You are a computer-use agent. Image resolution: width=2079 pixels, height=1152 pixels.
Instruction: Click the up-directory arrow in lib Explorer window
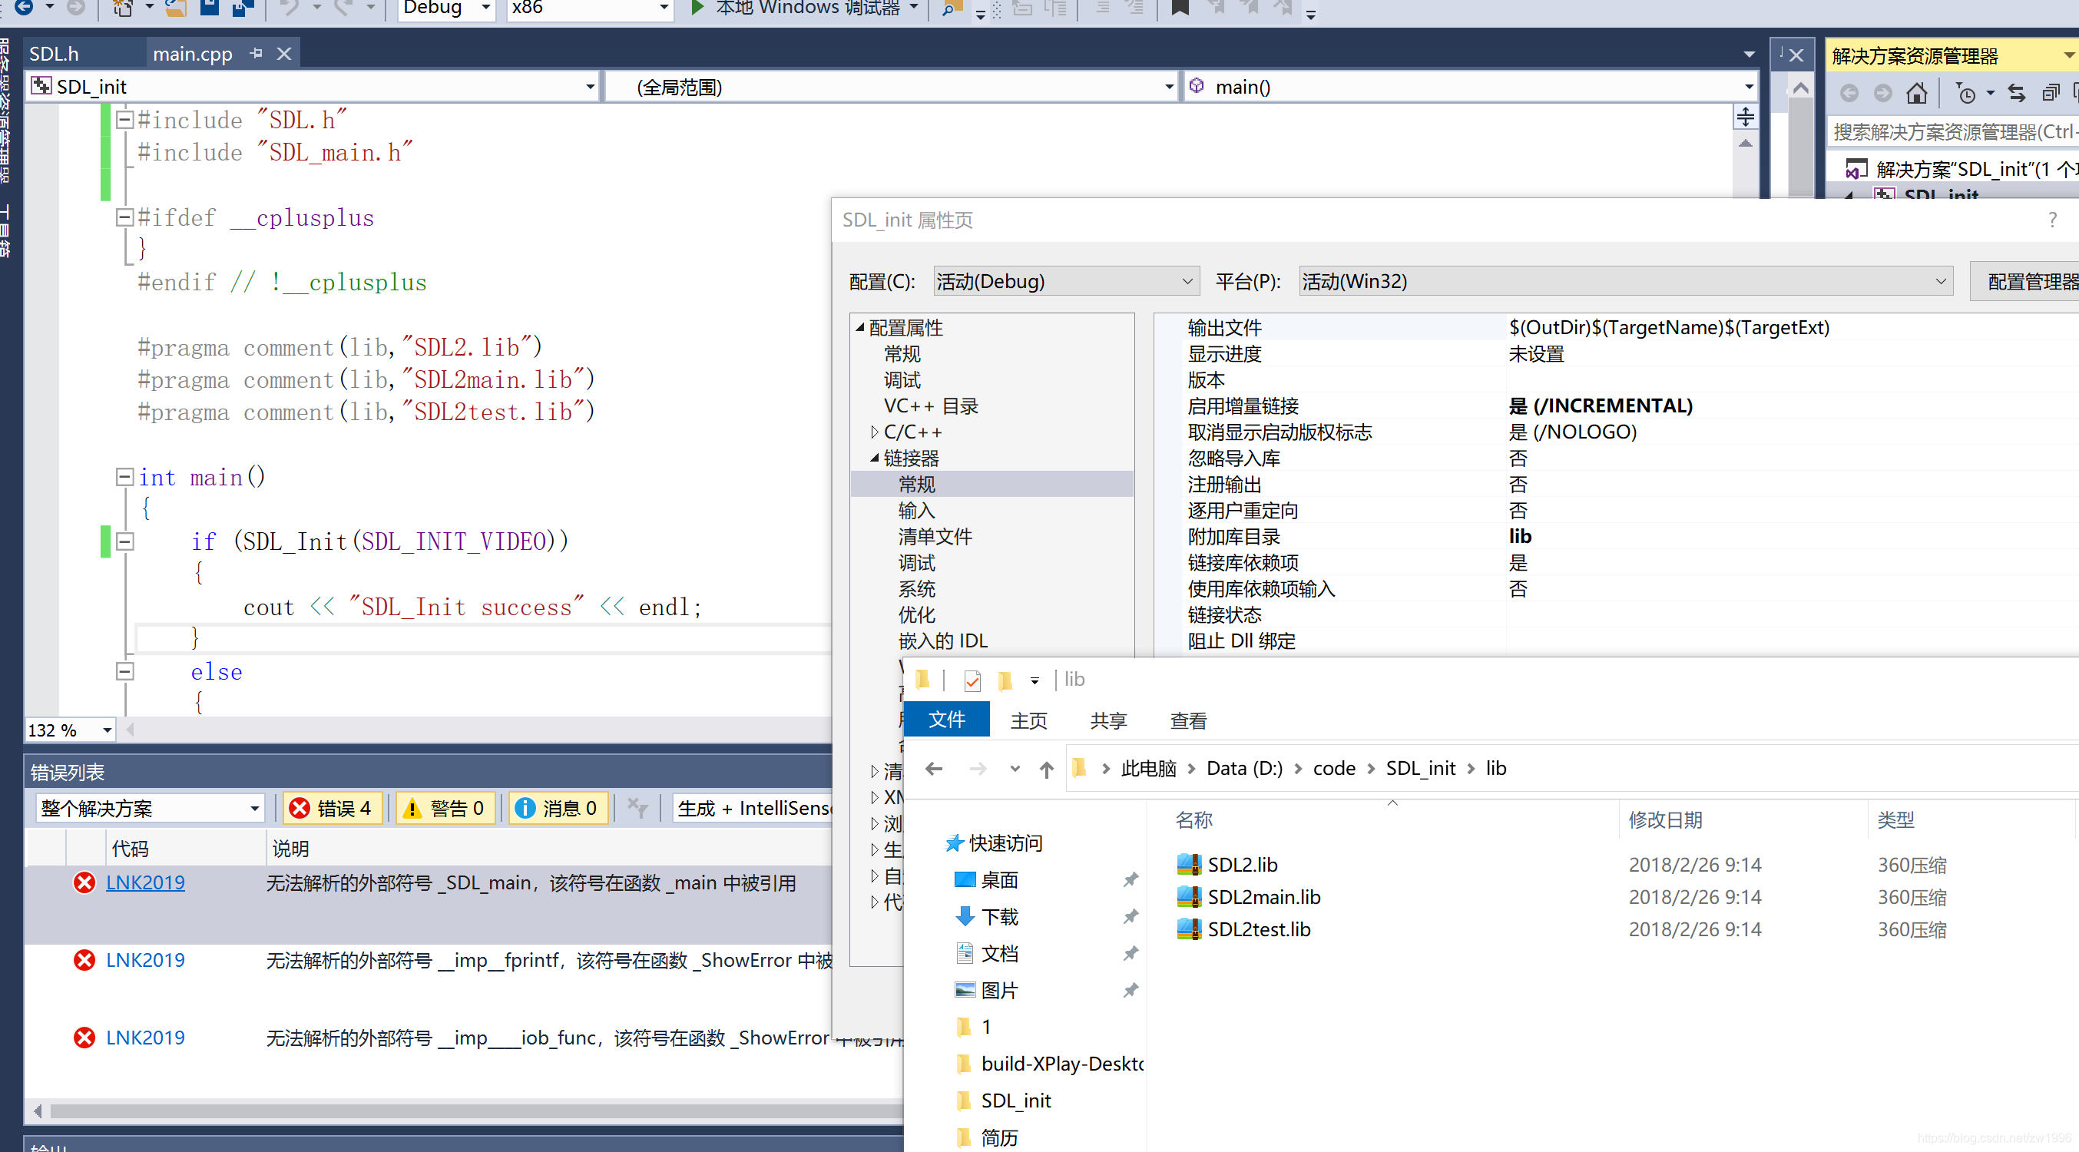click(x=1047, y=769)
